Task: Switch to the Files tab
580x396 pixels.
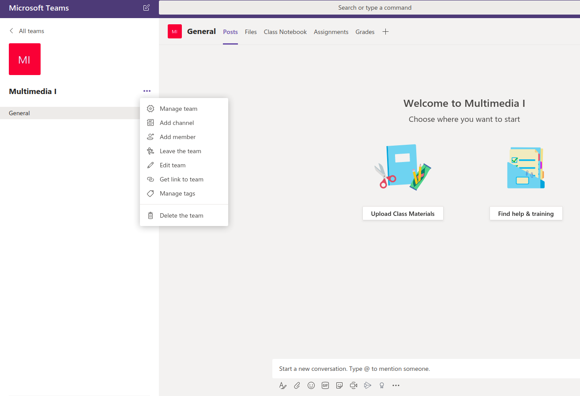Action: coord(251,32)
